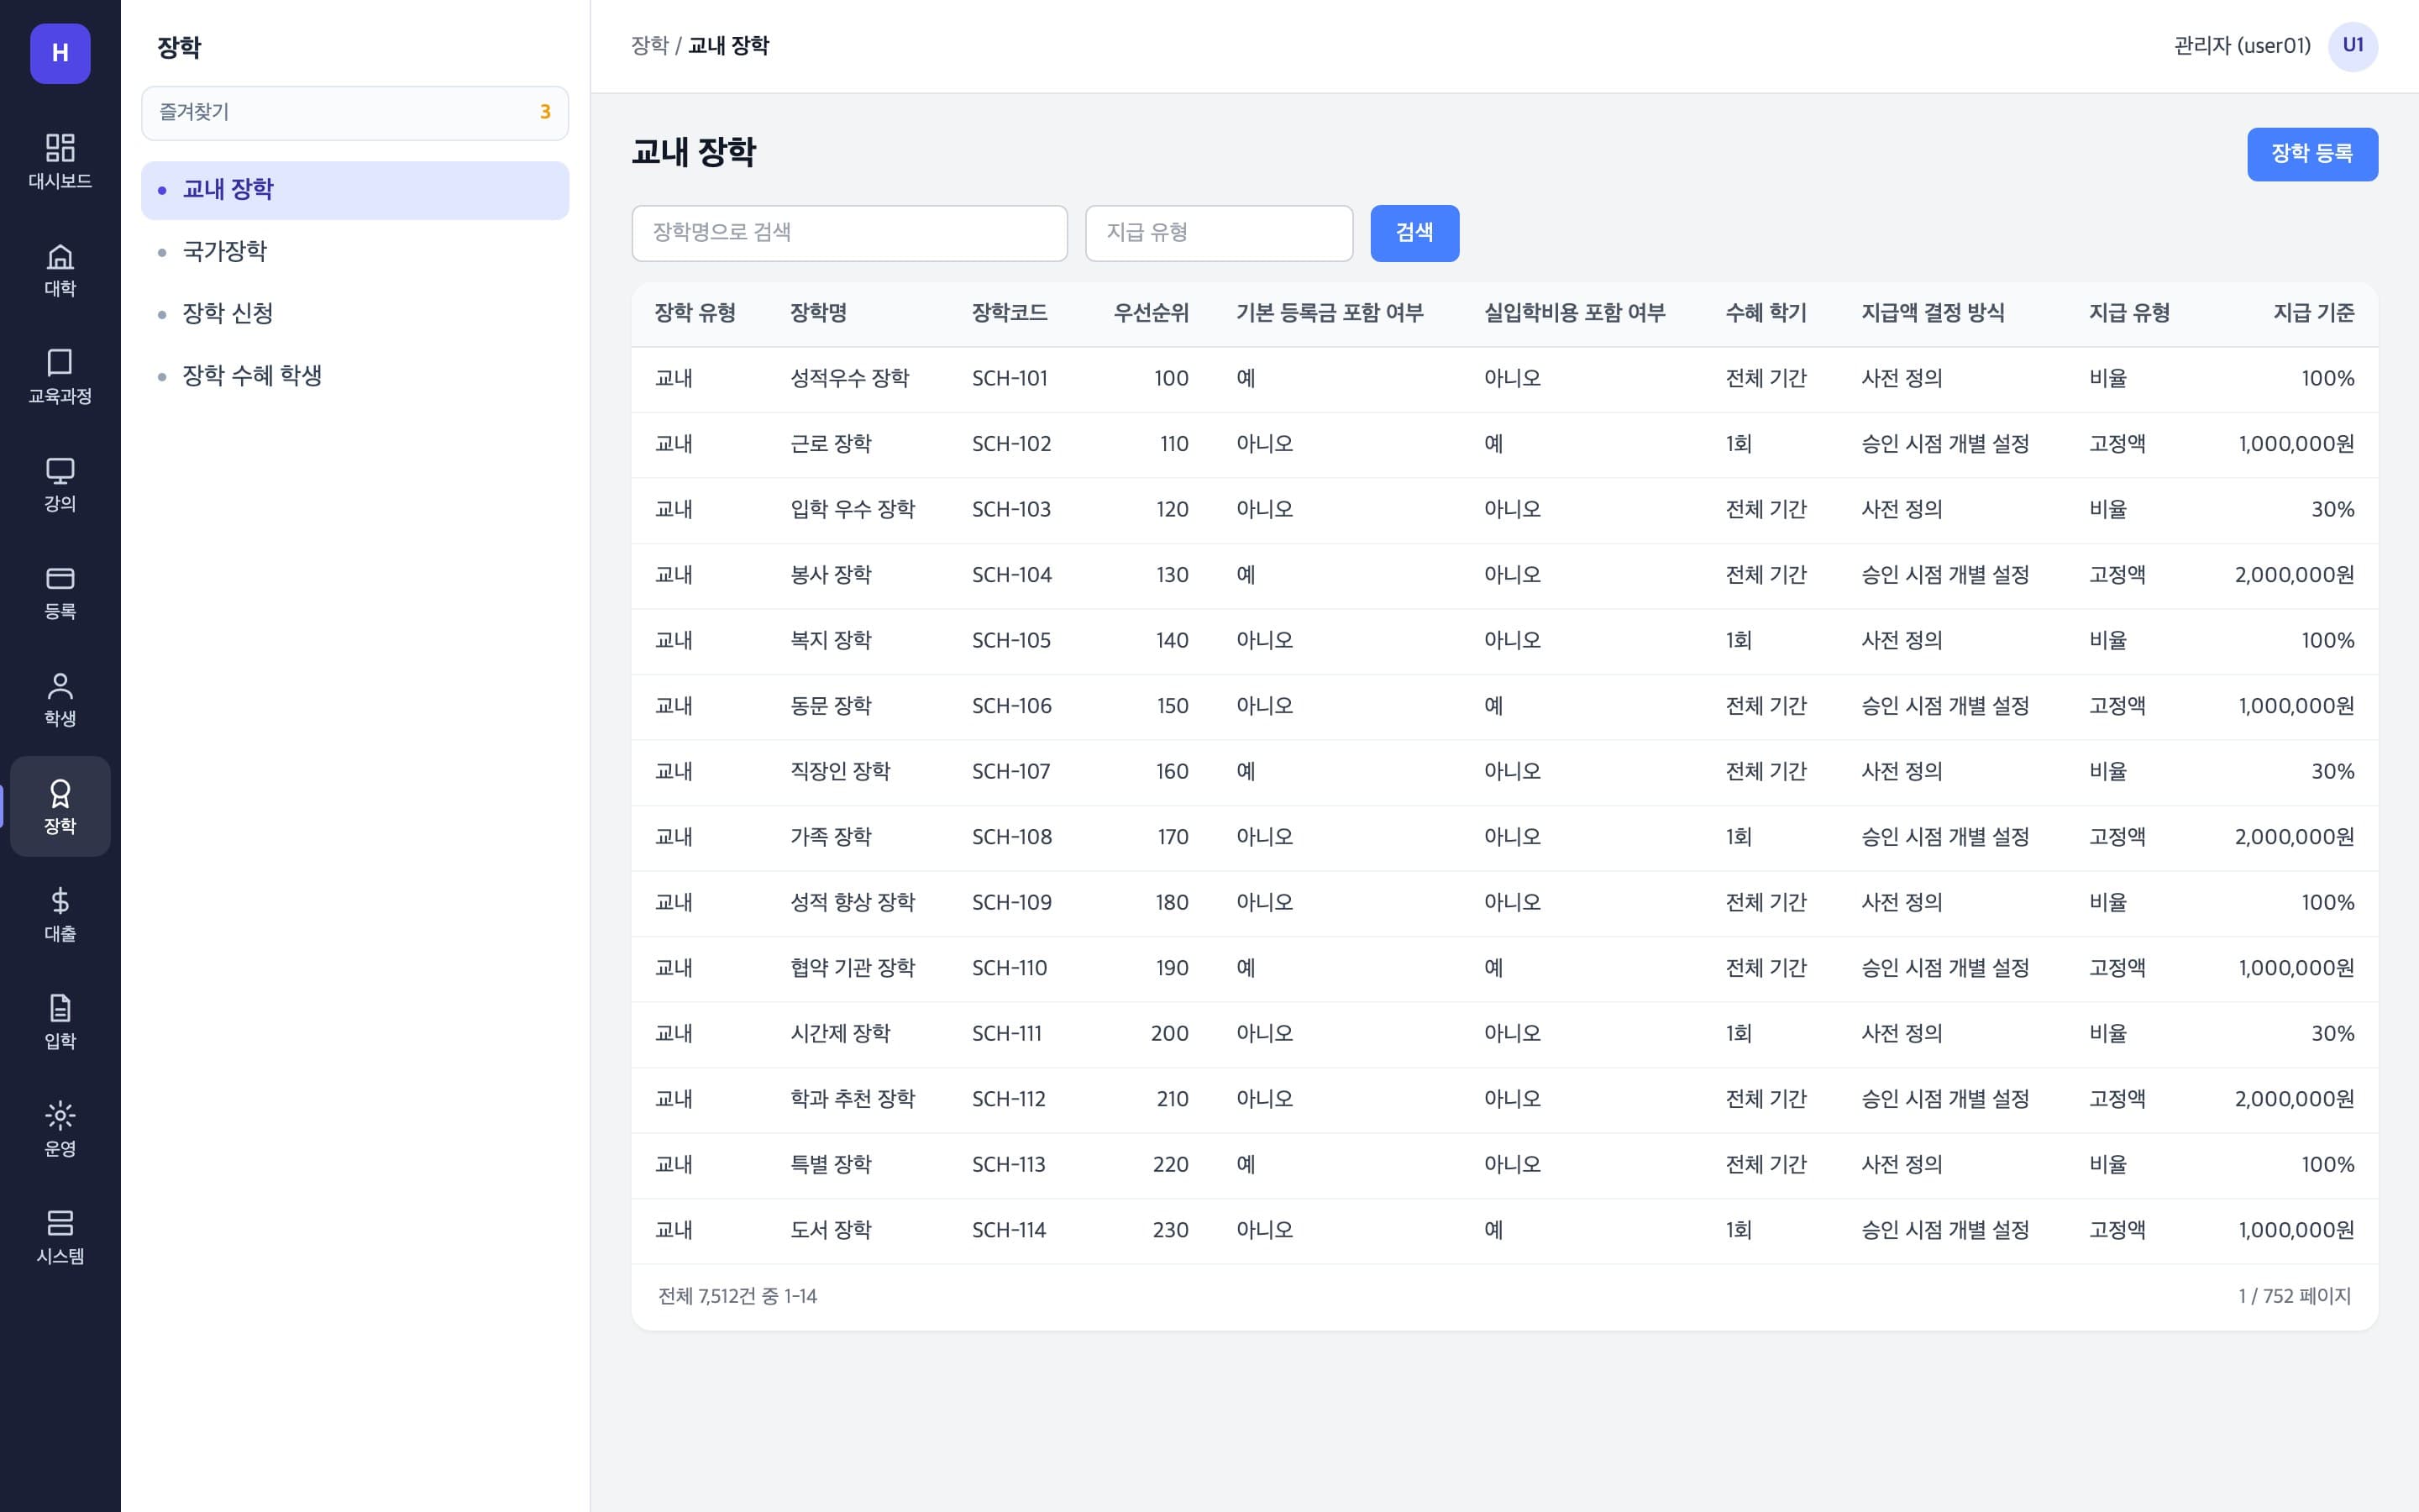Select the 성적우수 장학 row name
This screenshot has height=1512, width=2419.
[x=850, y=379]
